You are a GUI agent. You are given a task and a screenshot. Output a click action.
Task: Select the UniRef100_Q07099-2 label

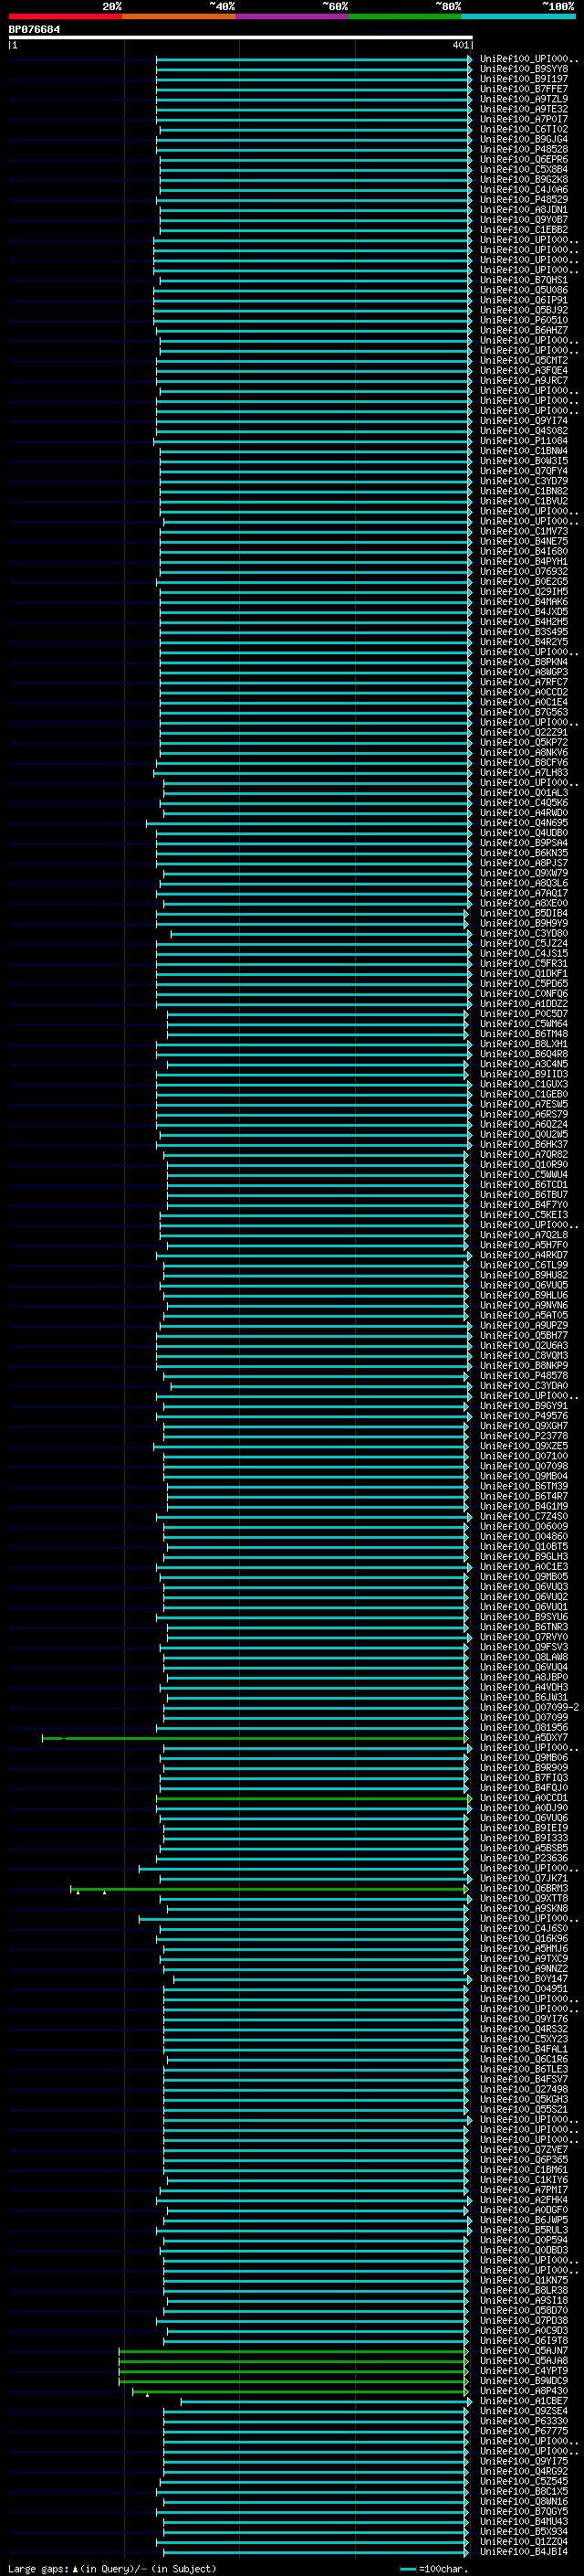pyautogui.click(x=529, y=1708)
